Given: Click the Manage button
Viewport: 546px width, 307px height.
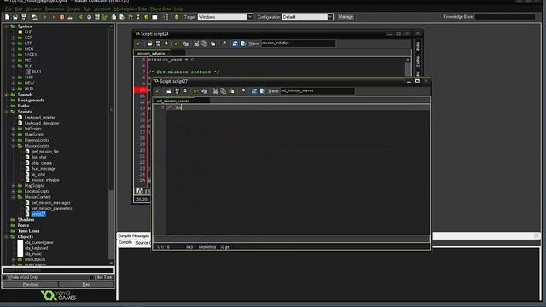Looking at the screenshot, I should click(346, 17).
